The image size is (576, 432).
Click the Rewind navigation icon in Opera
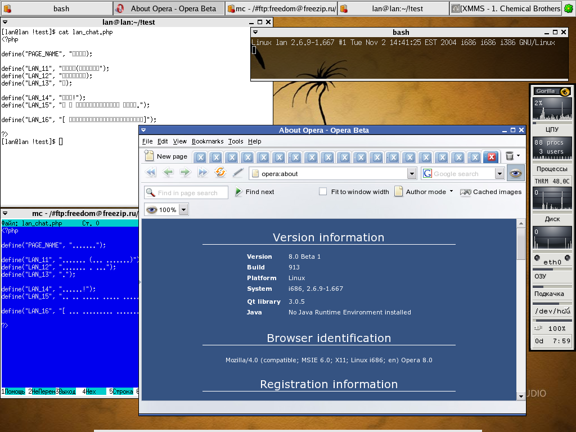tap(151, 172)
